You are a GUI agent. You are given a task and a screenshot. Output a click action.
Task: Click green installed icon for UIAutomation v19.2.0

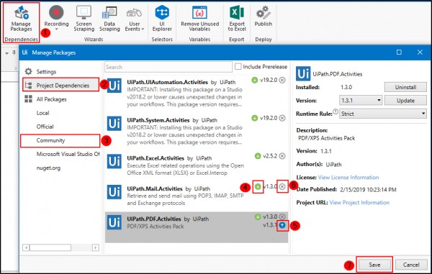tap(255, 80)
